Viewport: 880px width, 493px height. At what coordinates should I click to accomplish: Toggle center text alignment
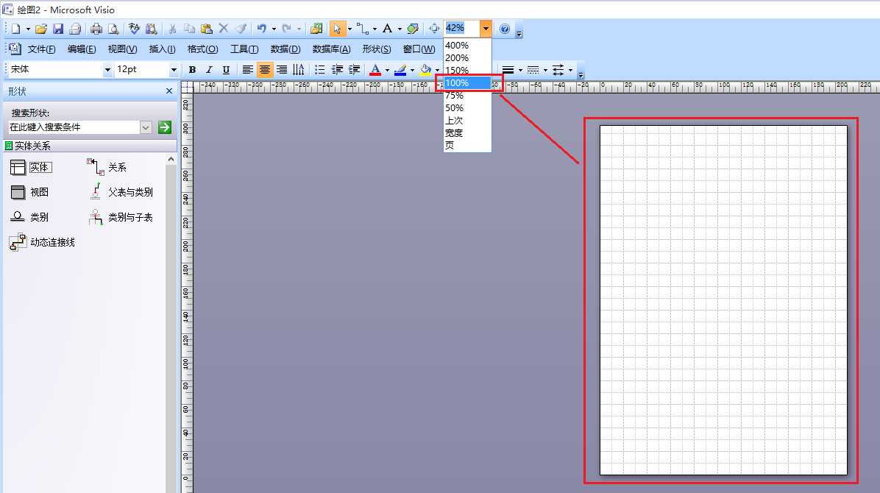pyautogui.click(x=264, y=70)
